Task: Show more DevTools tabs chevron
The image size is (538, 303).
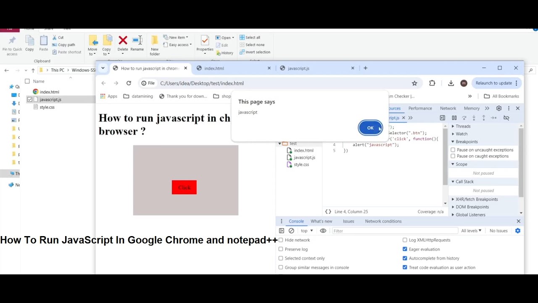Action: [487, 109]
